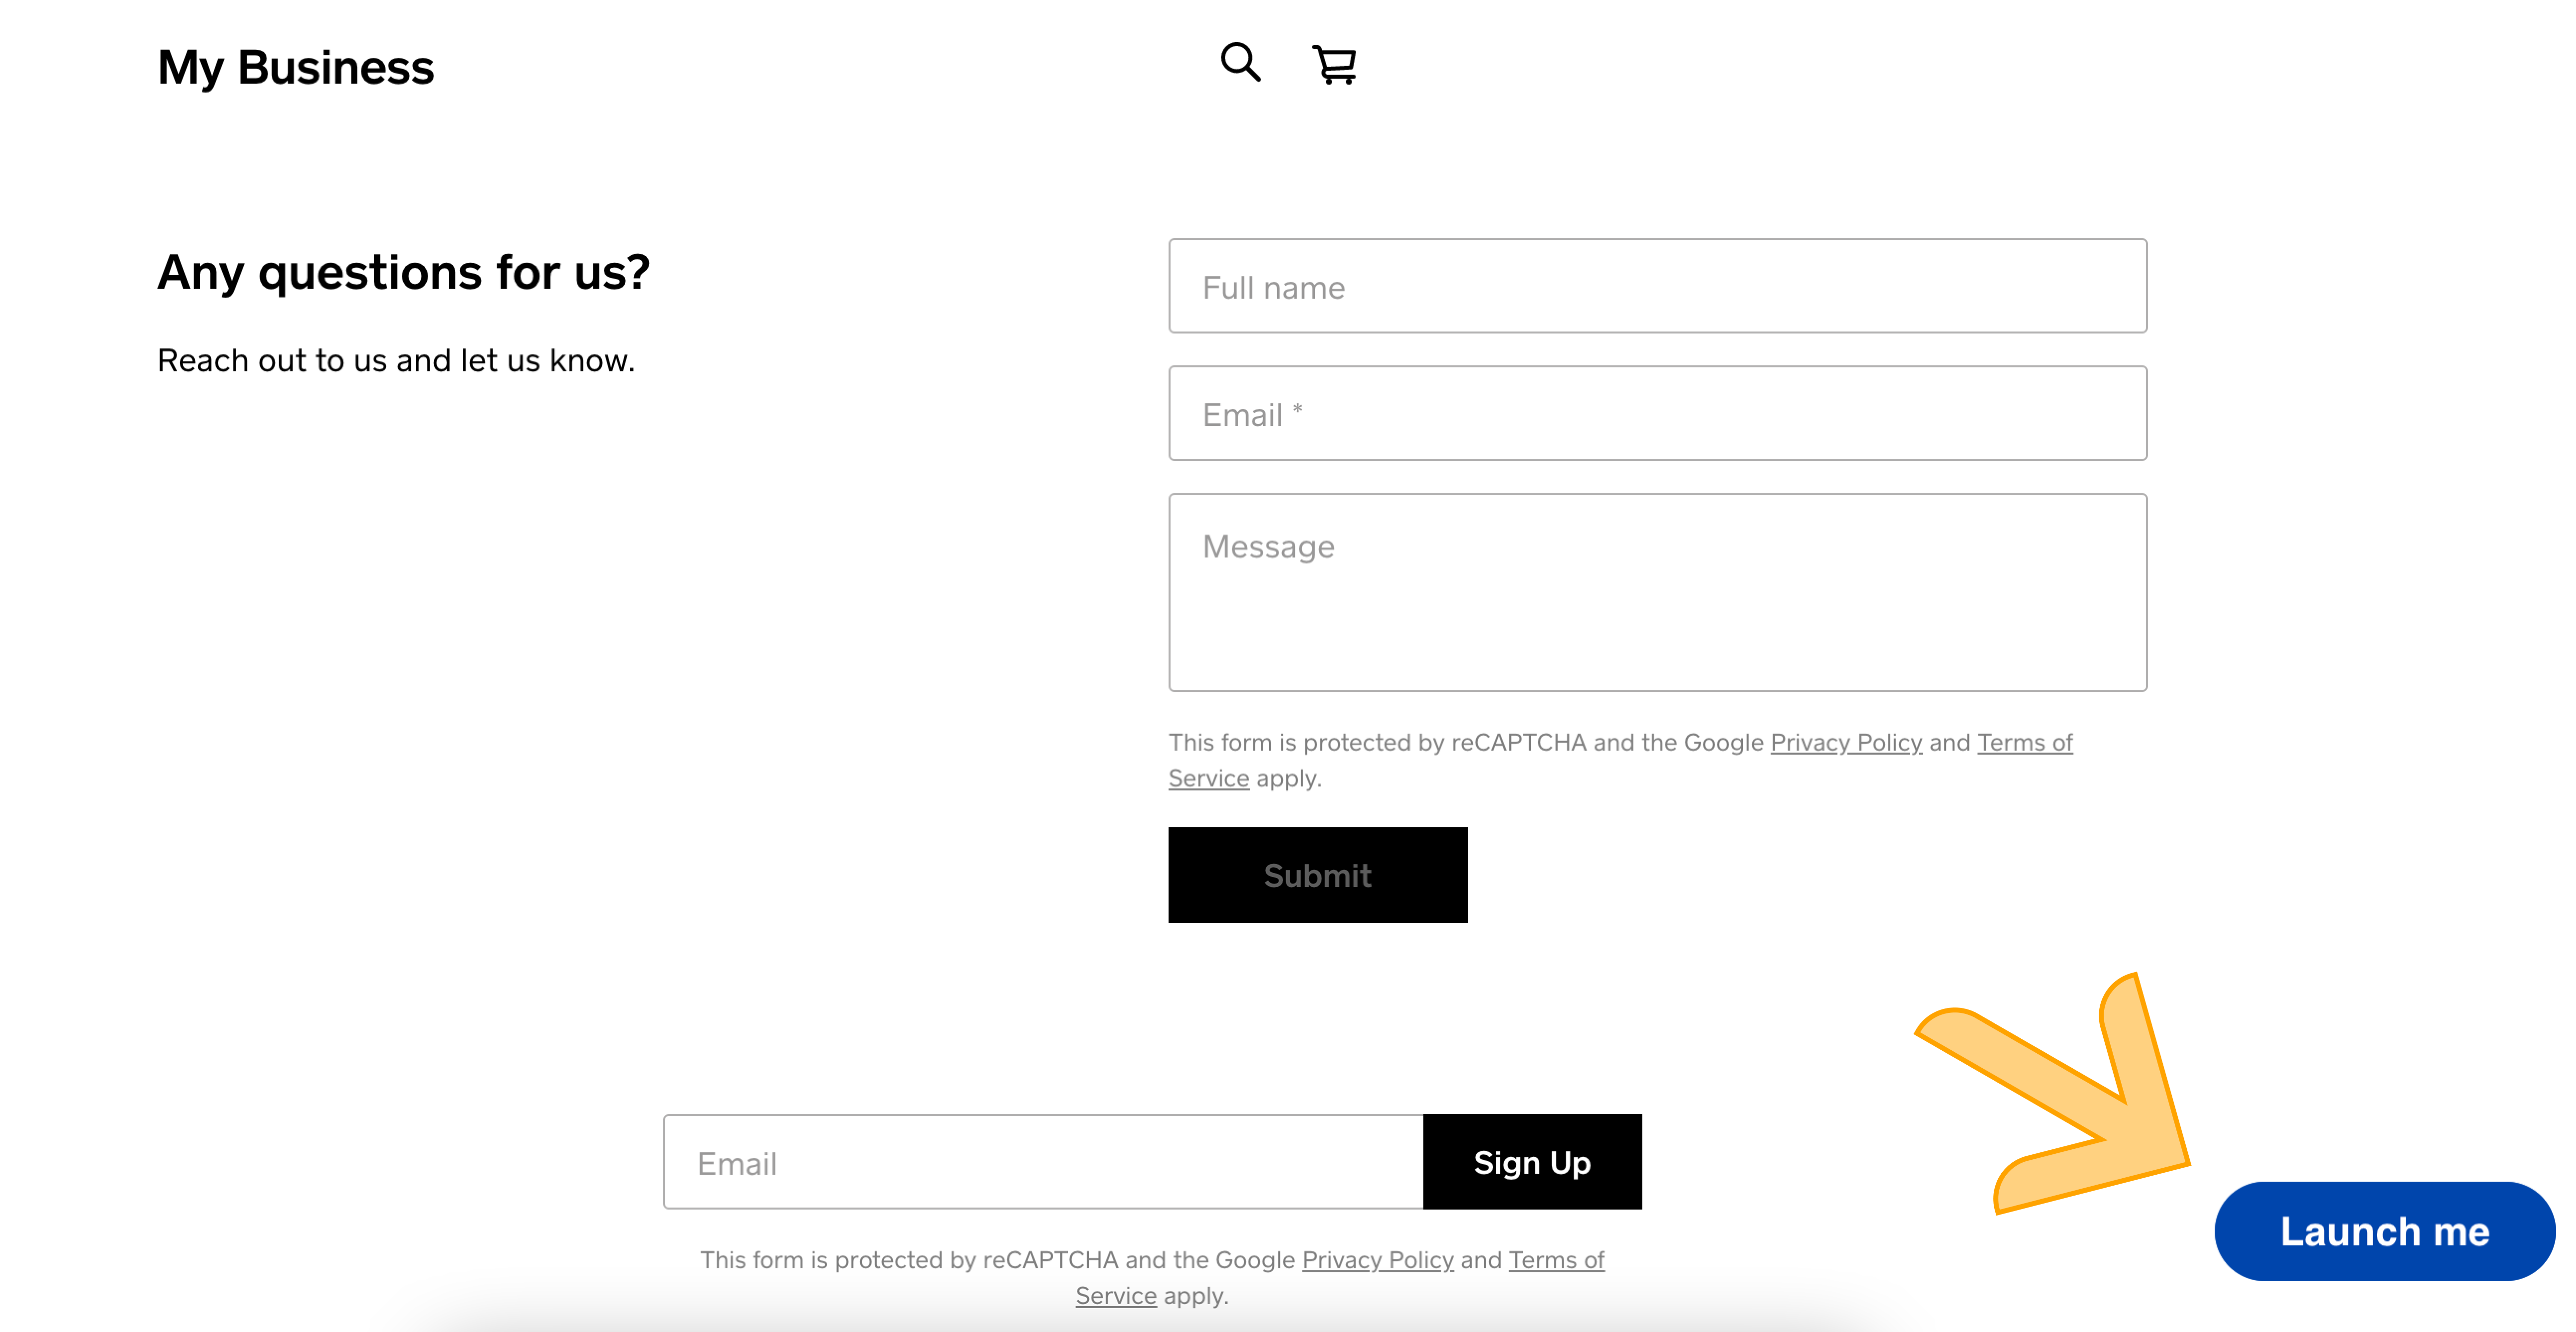This screenshot has height=1332, width=2576.
Task: Click the My Business site title
Action: (296, 67)
